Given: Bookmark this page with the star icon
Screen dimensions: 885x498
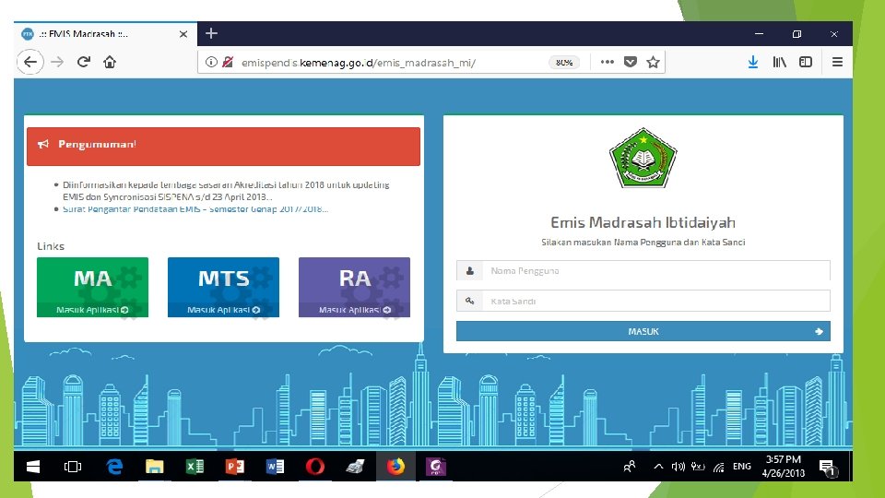Looking at the screenshot, I should [653, 62].
